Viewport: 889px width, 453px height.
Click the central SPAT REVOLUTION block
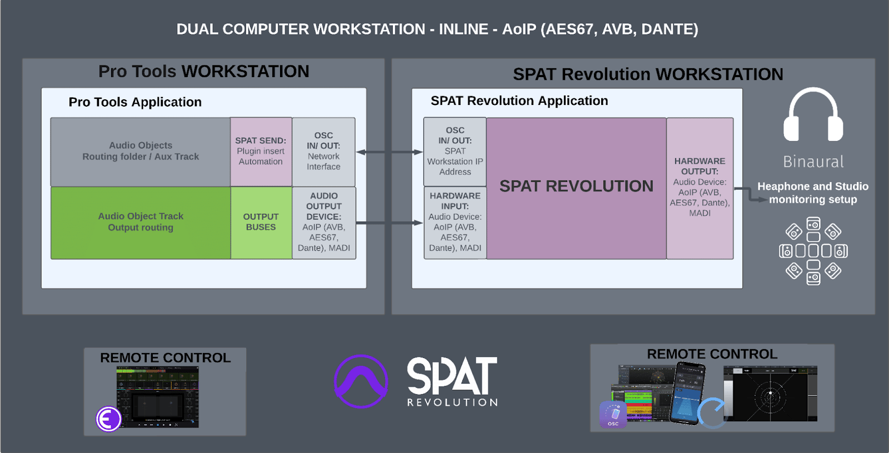[x=576, y=188]
